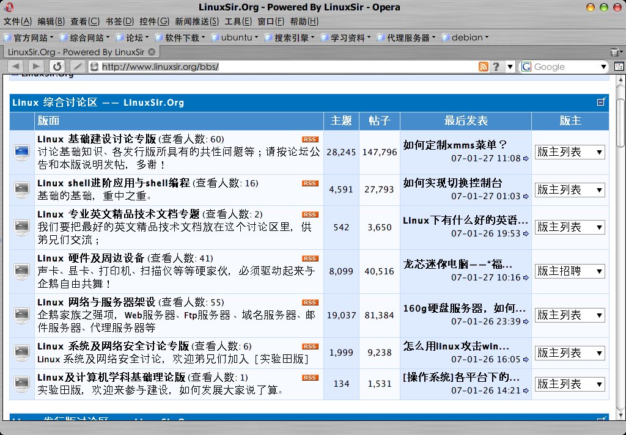Go back with the browser back arrow
Image resolution: width=626 pixels, height=435 pixels.
[16, 66]
